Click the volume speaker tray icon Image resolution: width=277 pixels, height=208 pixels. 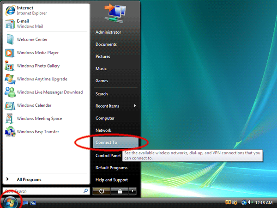click(x=251, y=202)
